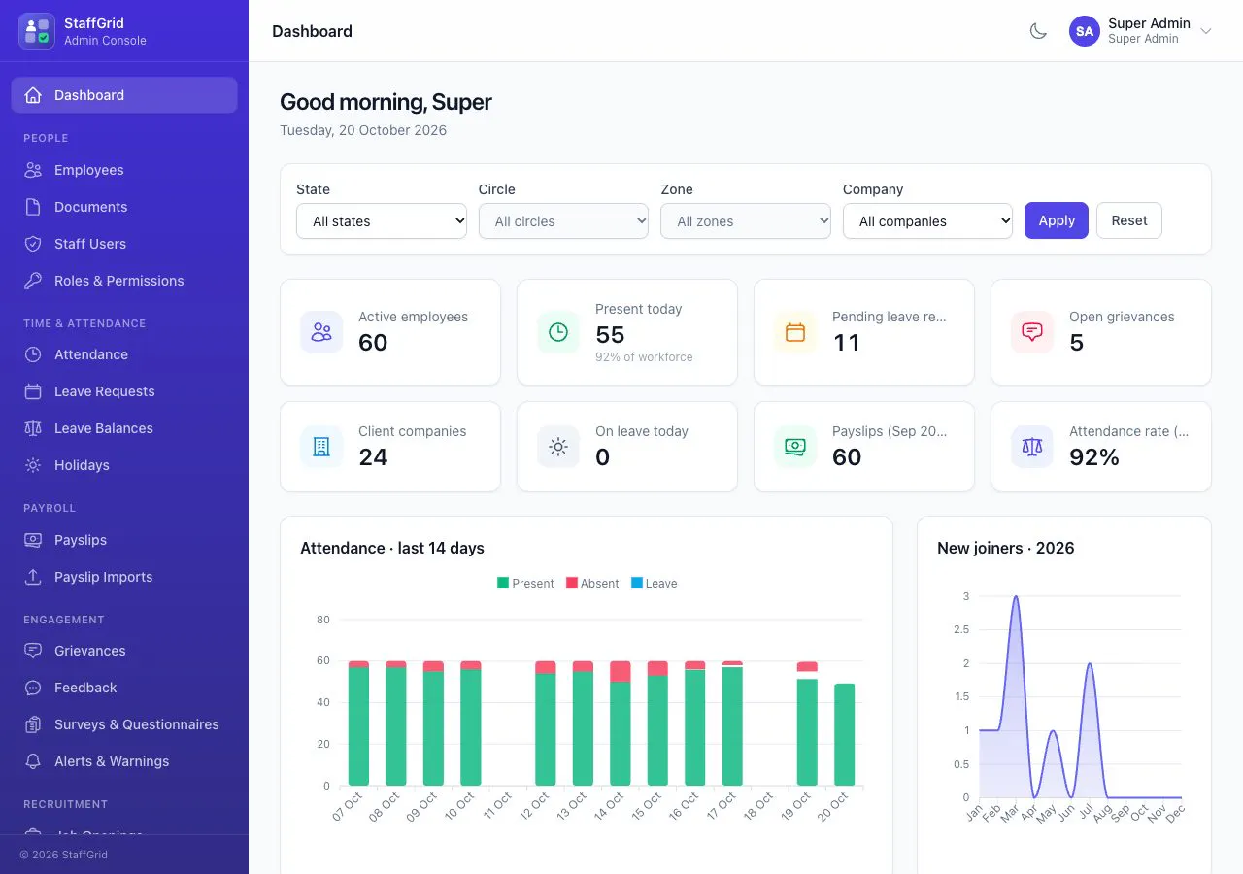Open the State dropdown
Viewport: 1243px width, 874px height.
(x=382, y=220)
